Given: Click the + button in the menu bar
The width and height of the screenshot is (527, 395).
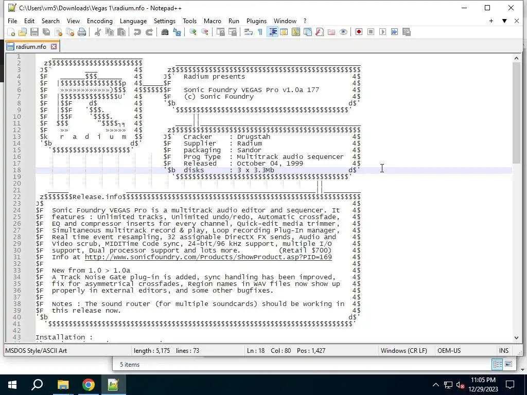Looking at the screenshot, I should (x=491, y=21).
